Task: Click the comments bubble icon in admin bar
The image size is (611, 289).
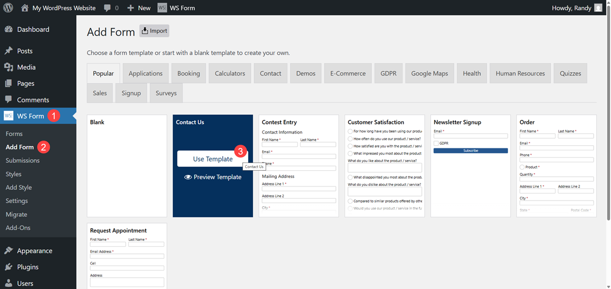Action: point(107,8)
